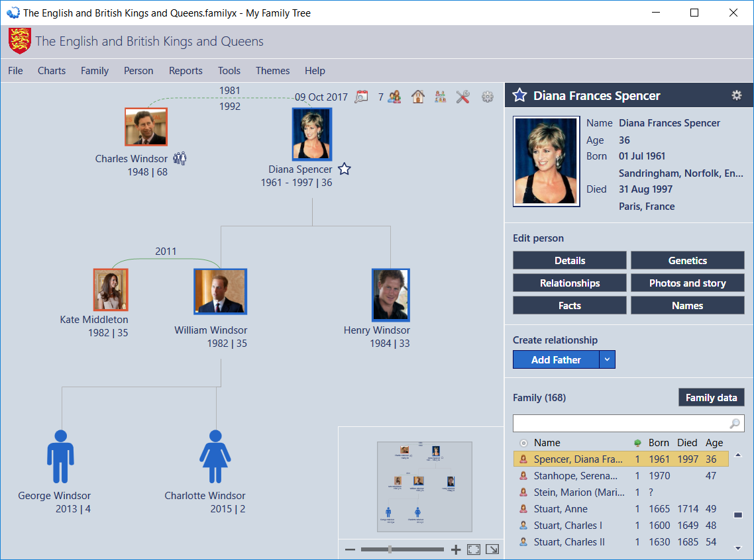Click the radio icon in the Name column header

pos(523,443)
